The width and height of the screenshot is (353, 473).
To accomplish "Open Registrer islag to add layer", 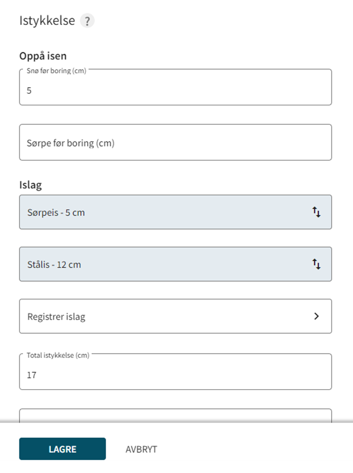I will click(x=176, y=316).
